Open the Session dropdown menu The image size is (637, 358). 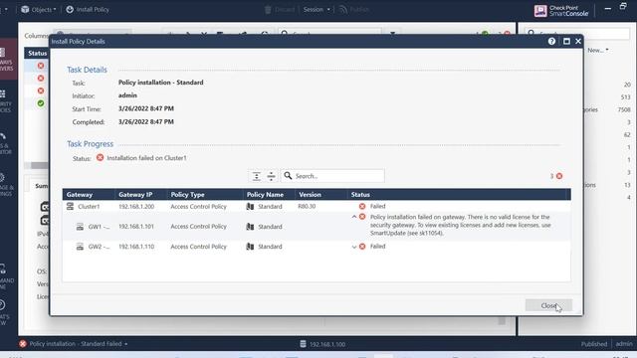pos(317,9)
